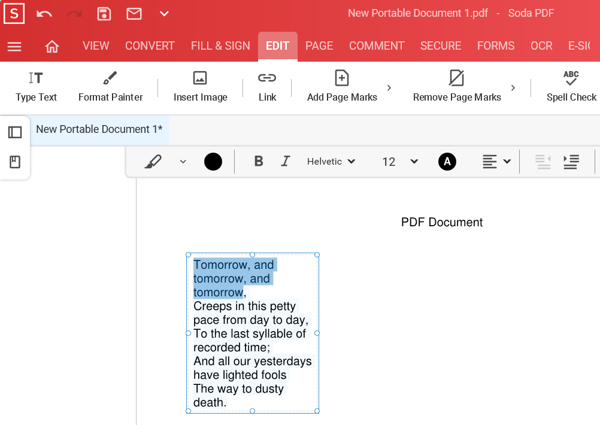Screen dimensions: 600x425
Task: Toggle the side panel layout icon
Action: pos(15,132)
